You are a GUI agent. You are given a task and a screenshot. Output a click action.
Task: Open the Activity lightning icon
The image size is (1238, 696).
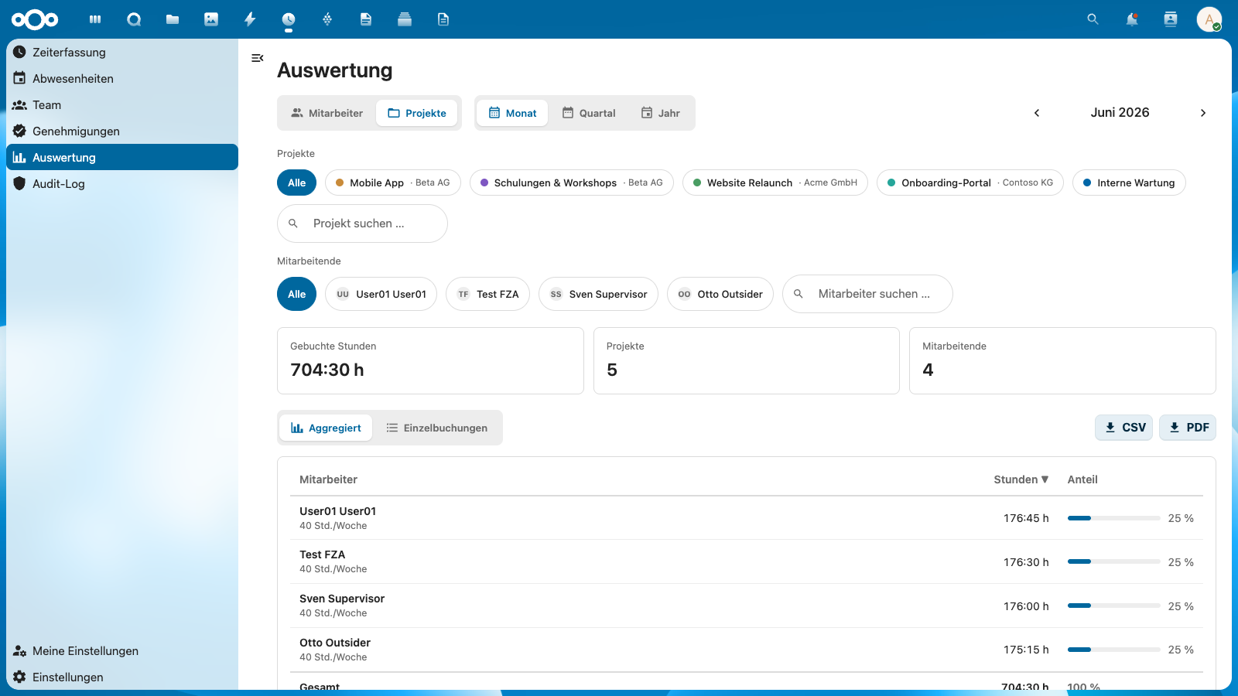tap(250, 19)
